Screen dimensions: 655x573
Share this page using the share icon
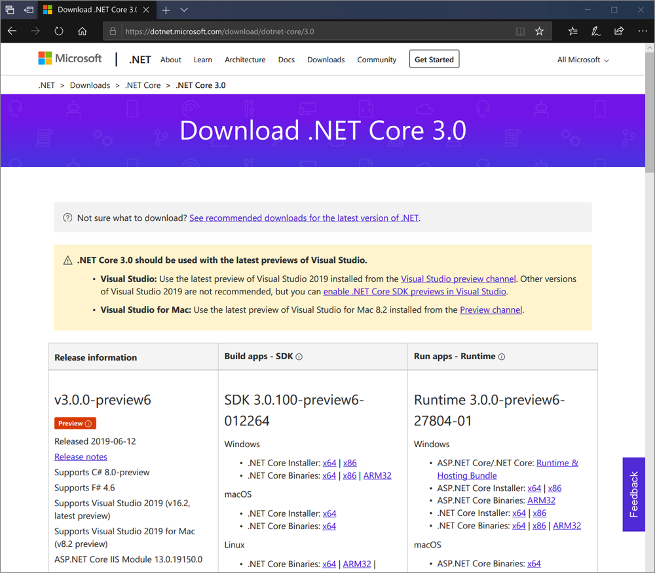click(x=619, y=31)
